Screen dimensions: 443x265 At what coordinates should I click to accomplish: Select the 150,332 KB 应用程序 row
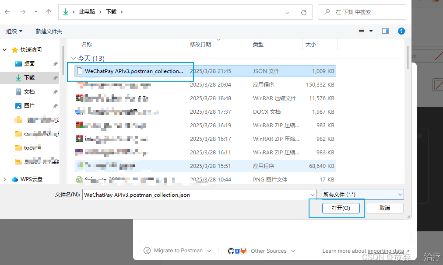[x=205, y=85]
